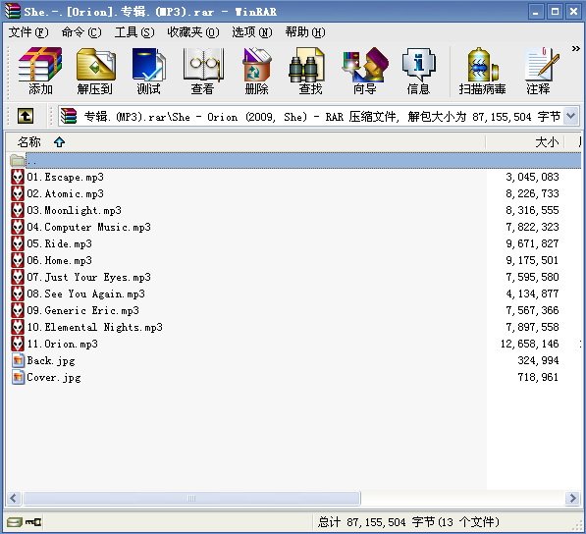The height and width of the screenshot is (534, 586).
Task: Select file 04.Computer Music.mp3
Action: (89, 227)
